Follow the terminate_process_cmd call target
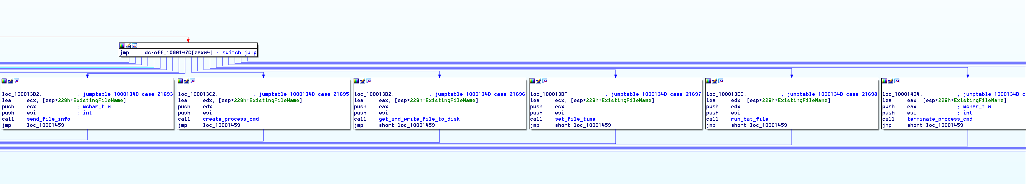The image size is (1026, 184). 940,119
